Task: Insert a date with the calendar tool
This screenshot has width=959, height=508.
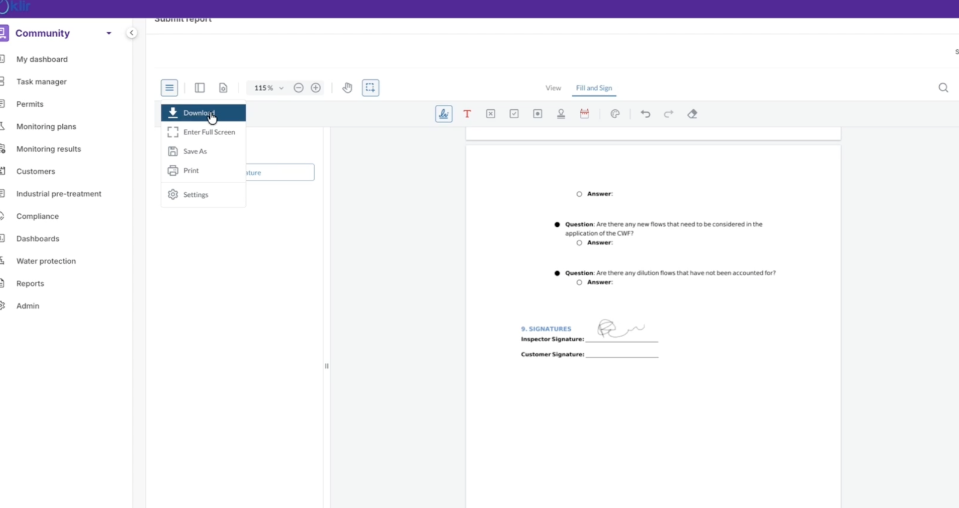Action: pos(584,114)
